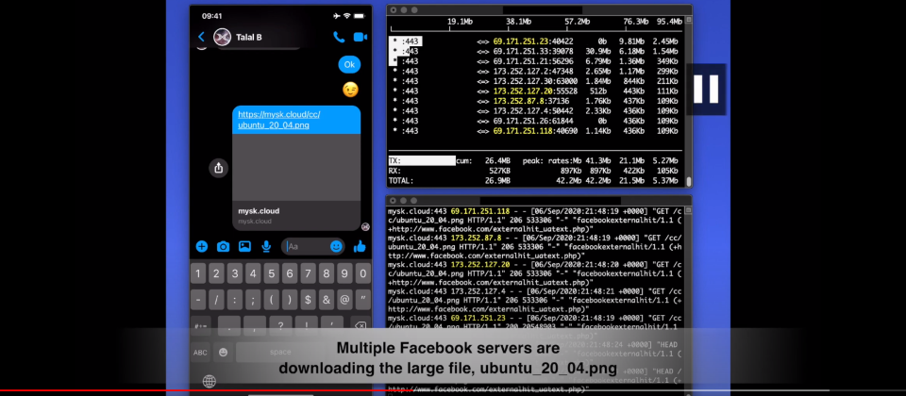Tap the 'Talal B' contact name
The width and height of the screenshot is (906, 396).
[x=249, y=37]
